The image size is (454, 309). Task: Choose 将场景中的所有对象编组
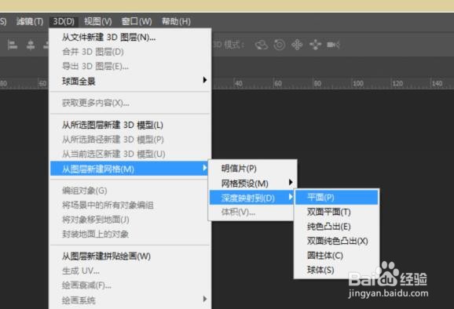[130, 205]
